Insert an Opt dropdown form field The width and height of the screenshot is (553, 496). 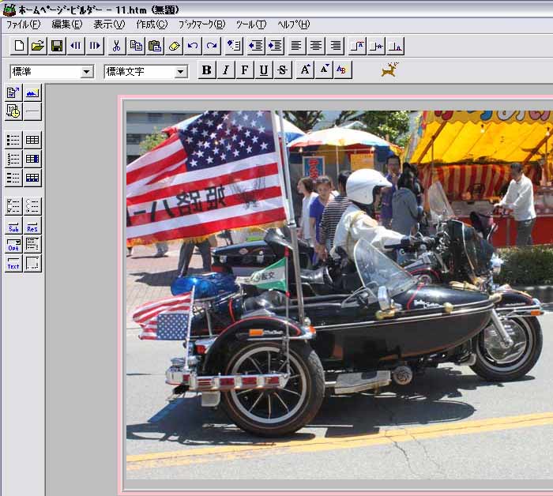click(x=13, y=245)
